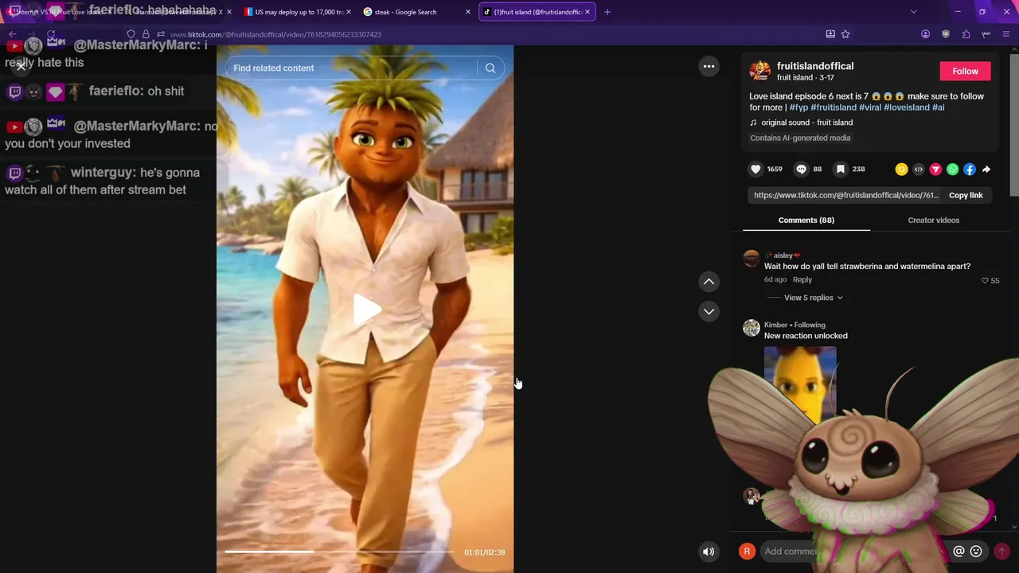Bookmark this page with the star icon
This screenshot has width=1019, height=573.
[x=845, y=34]
